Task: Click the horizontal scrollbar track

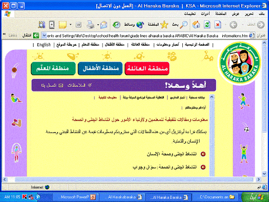Action: pyautogui.click(x=134, y=179)
